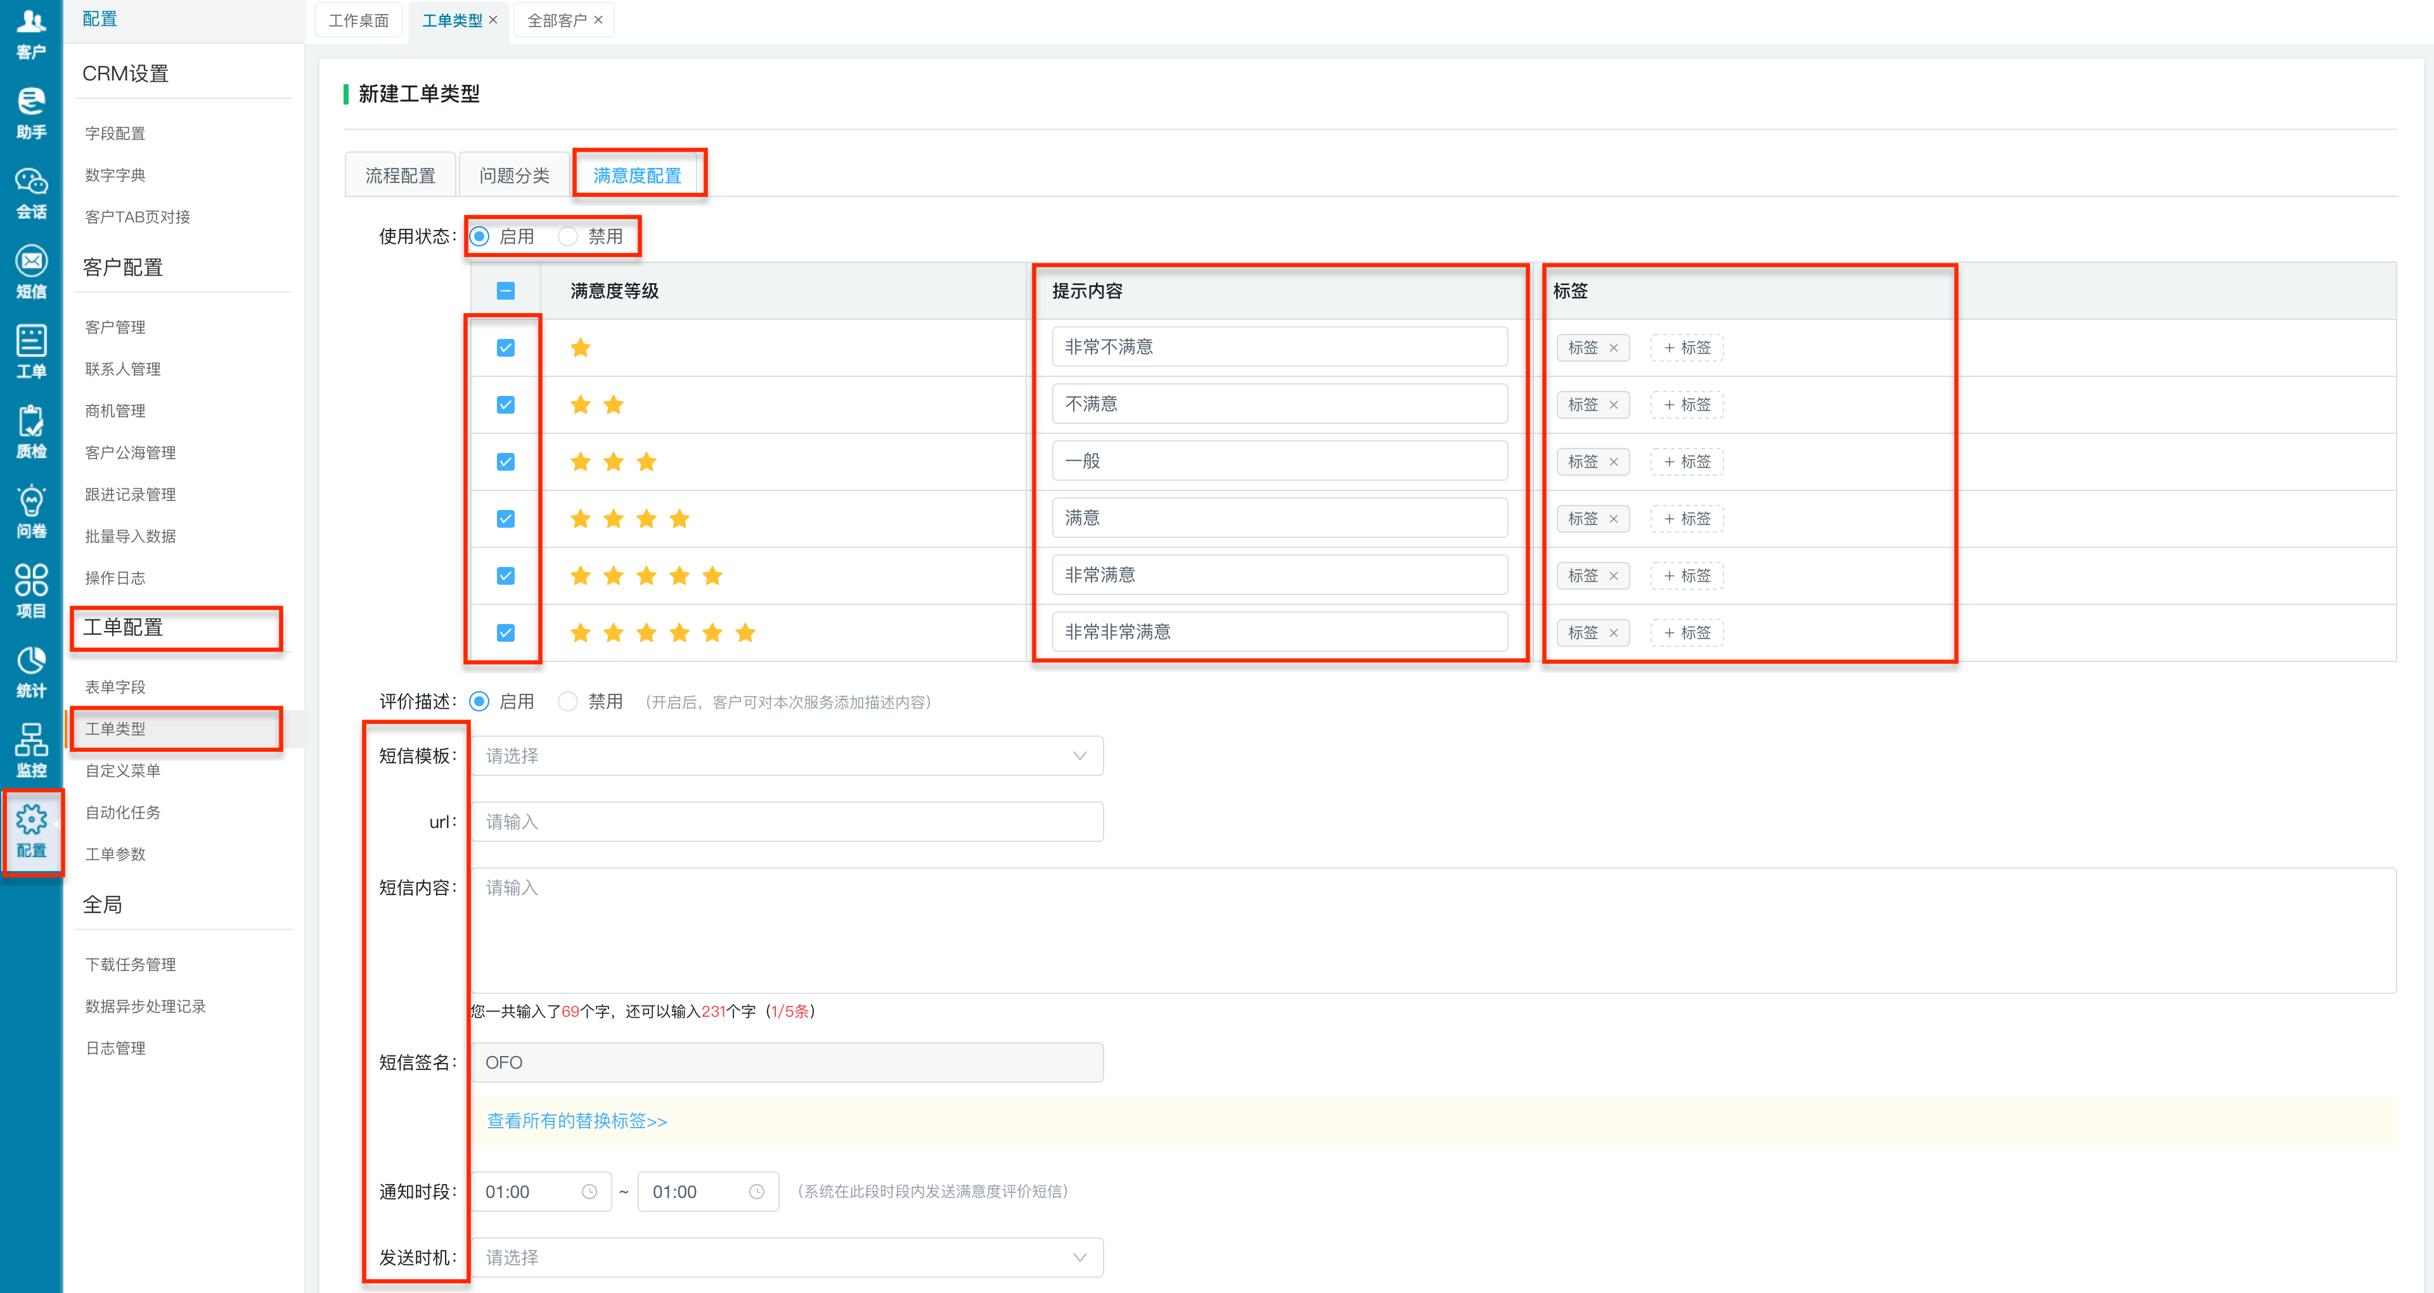Image resolution: width=2434 pixels, height=1293 pixels.
Task: Toggle the select-all checkbox in 满意度等级 header
Action: click(x=506, y=291)
